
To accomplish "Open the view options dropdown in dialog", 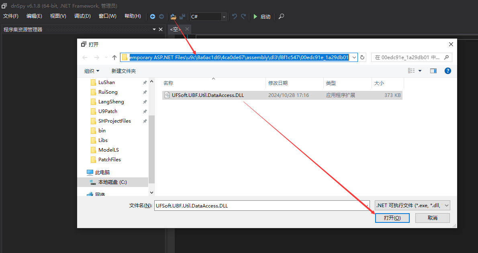I will coord(420,71).
